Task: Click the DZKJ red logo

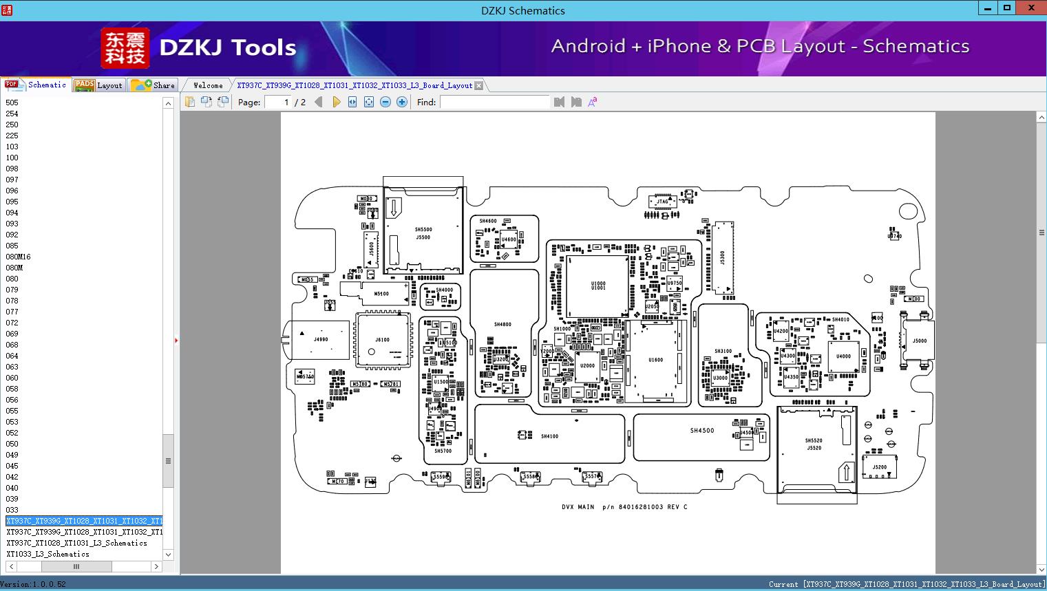Action: point(125,48)
